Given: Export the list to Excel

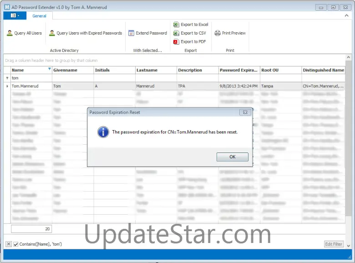Looking at the screenshot, I should (x=191, y=25).
